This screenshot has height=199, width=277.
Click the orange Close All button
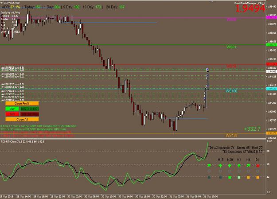click(x=22, y=120)
